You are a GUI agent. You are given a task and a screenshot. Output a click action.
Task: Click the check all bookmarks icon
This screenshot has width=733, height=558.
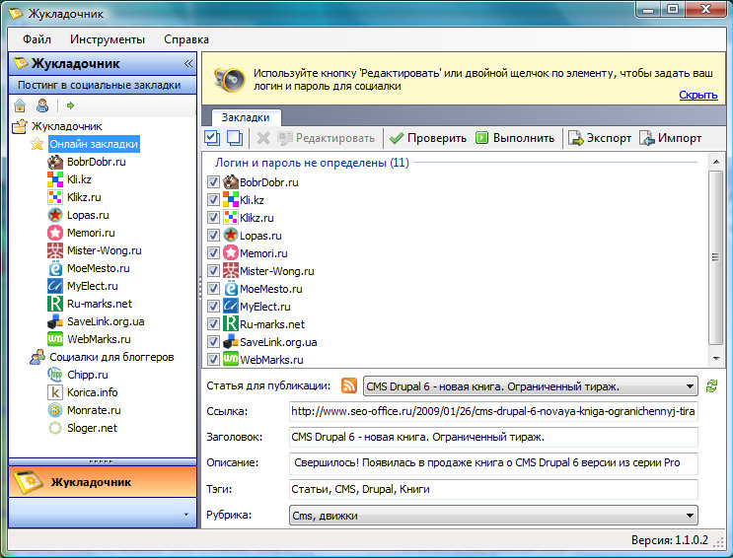click(212, 138)
